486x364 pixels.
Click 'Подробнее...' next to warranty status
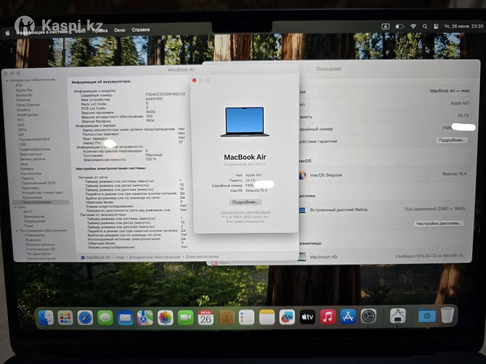(452, 140)
